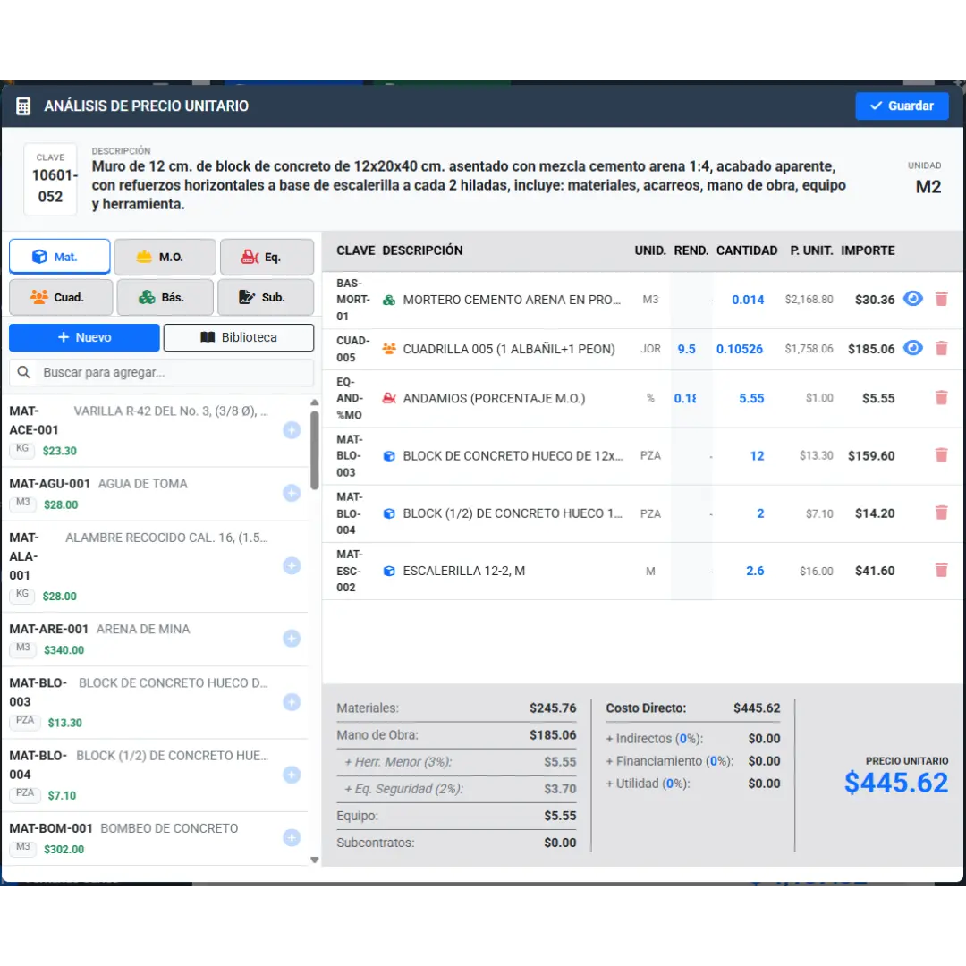Switch to the Mat. tab
Screen dimensions: 966x966
[x=60, y=257]
